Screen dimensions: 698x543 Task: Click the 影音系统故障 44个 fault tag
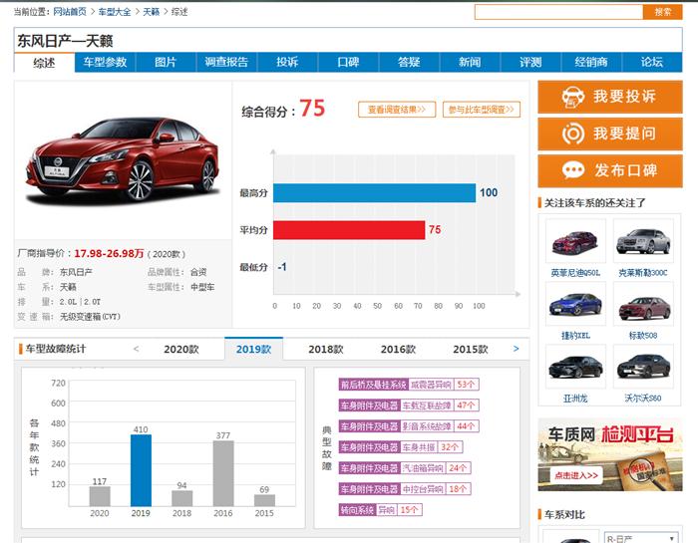coord(409,426)
